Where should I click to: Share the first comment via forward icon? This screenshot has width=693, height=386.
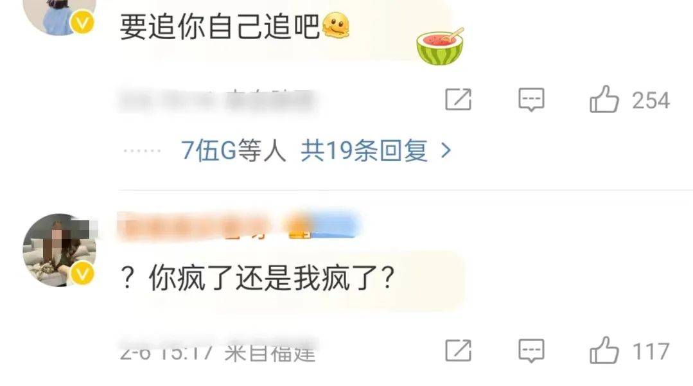click(458, 100)
